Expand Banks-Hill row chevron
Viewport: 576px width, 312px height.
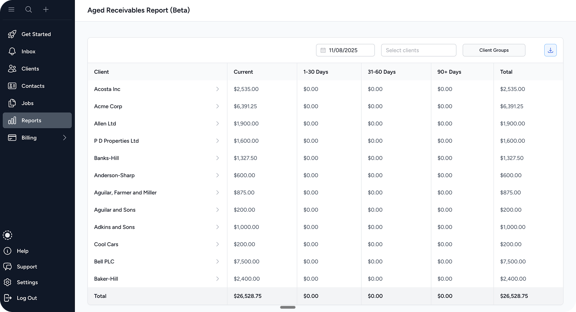pos(218,158)
